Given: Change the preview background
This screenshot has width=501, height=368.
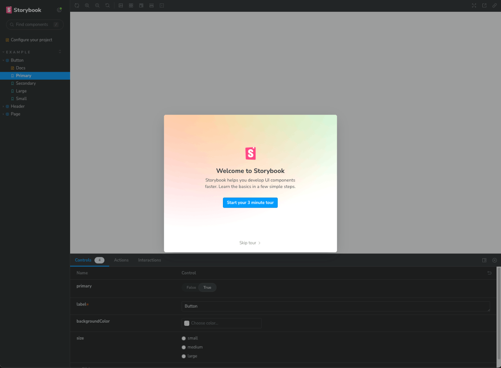Looking at the screenshot, I should click(121, 6).
